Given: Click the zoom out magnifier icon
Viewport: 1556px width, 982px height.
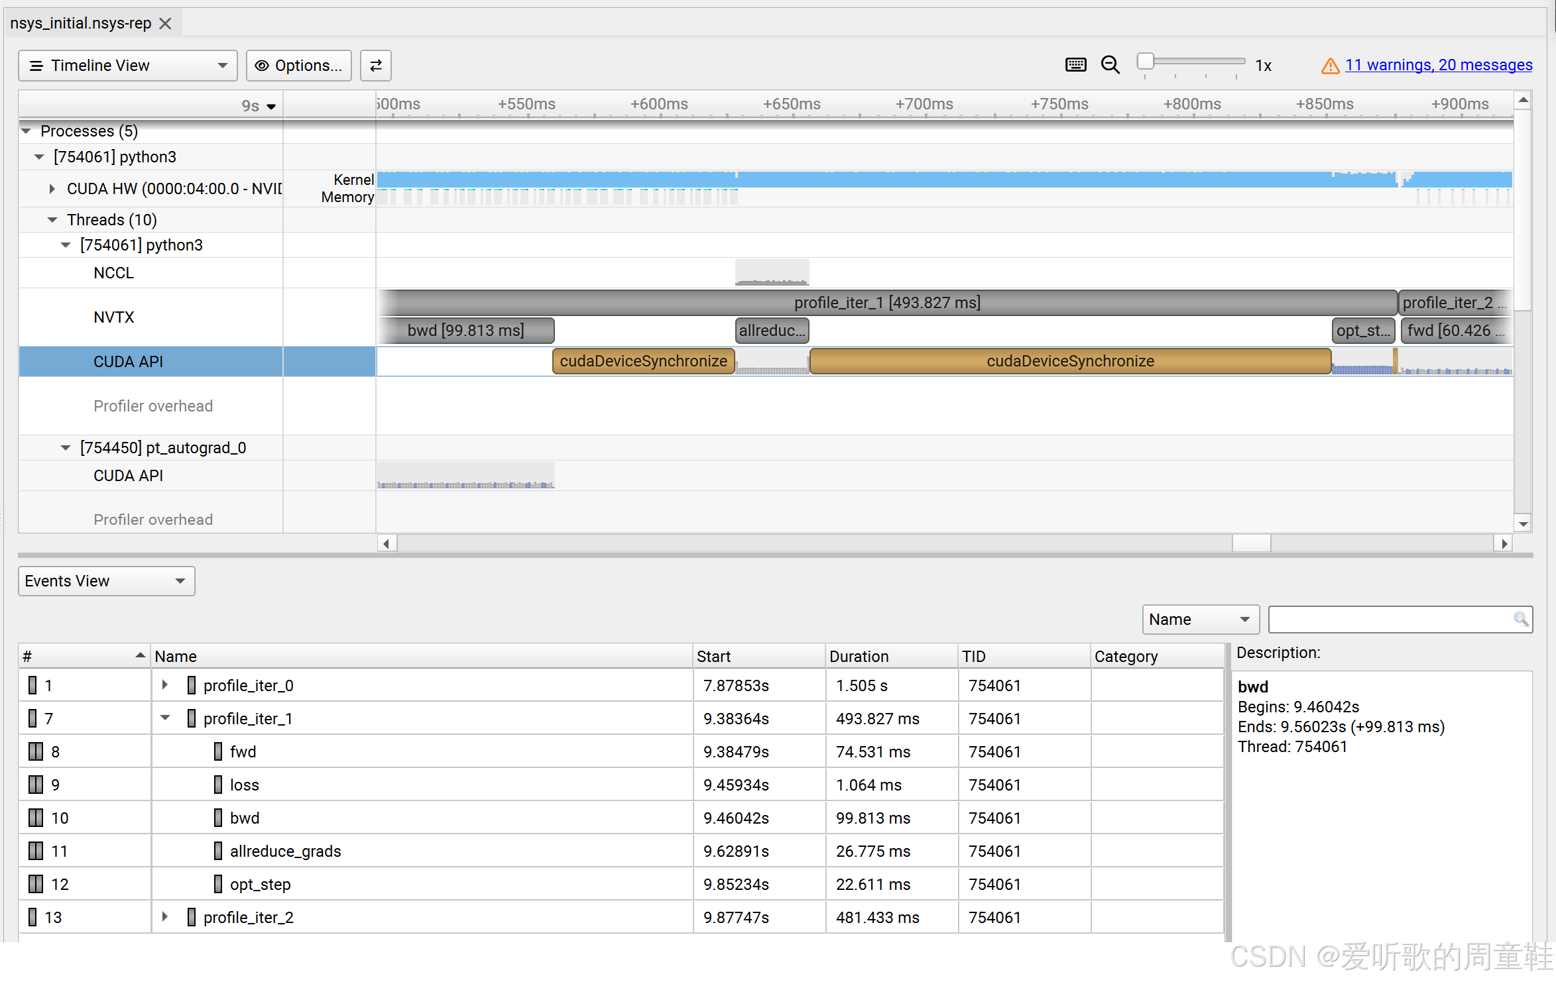Looking at the screenshot, I should click(x=1110, y=65).
